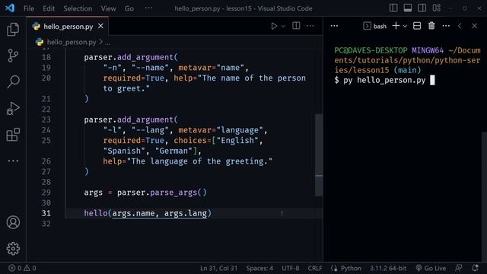Open the Edit menu
Viewport: 487px width, 274px height.
pos(49,8)
